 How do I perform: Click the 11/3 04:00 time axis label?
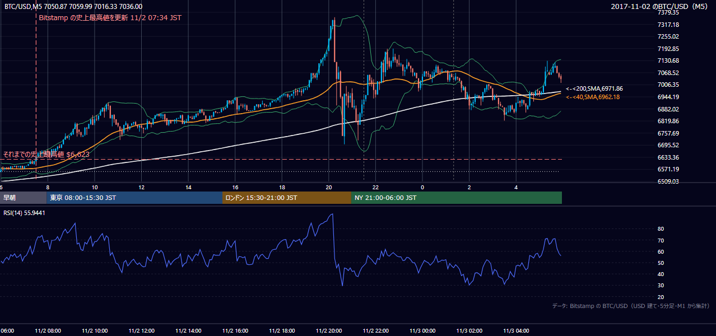coord(516,330)
